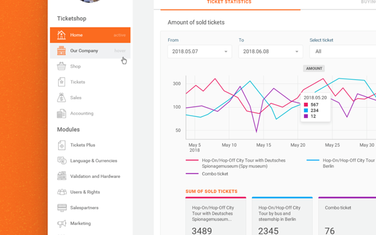
Task: Click the Sales money bag icon
Action: tap(61, 98)
